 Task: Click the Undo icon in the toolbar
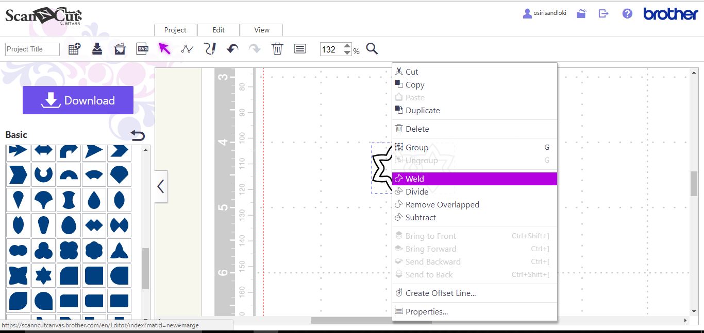(232, 48)
